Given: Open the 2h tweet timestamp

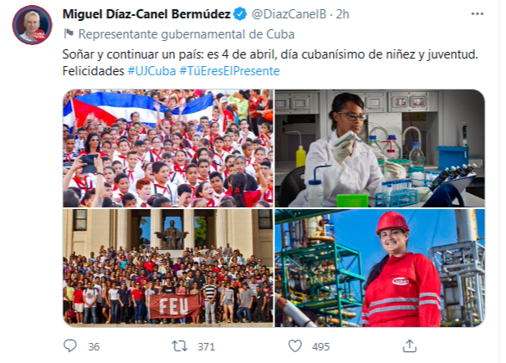Looking at the screenshot, I should coord(342,14).
